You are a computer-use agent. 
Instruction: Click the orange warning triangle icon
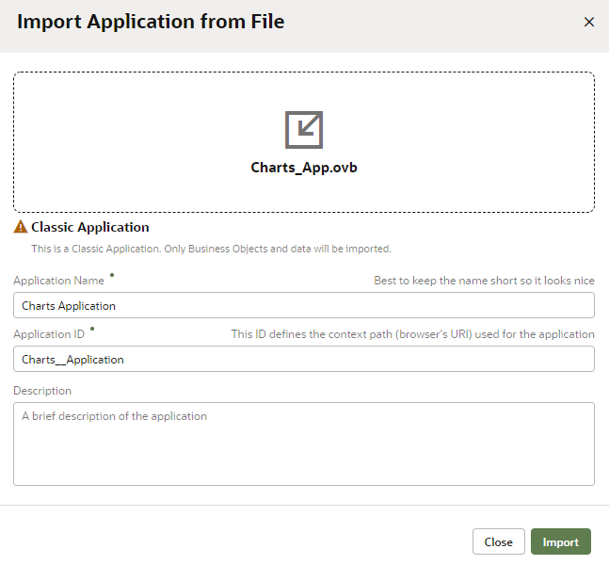[21, 227]
